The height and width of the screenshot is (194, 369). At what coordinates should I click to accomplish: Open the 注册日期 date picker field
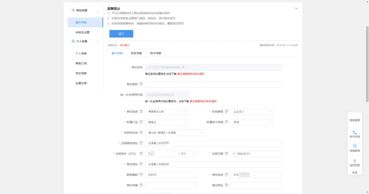coord(256,154)
